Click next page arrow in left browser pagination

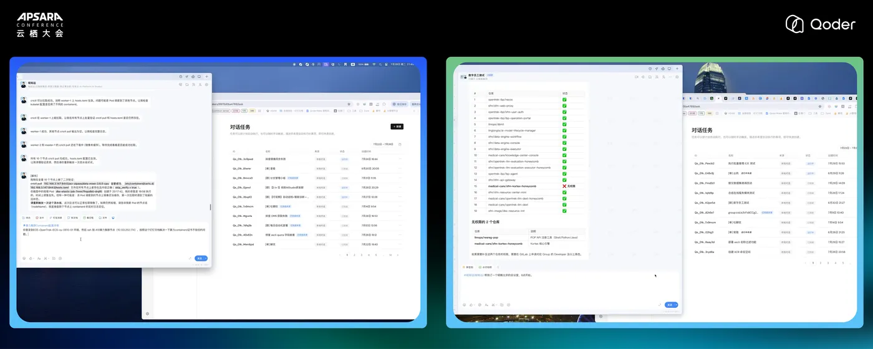[x=399, y=255]
